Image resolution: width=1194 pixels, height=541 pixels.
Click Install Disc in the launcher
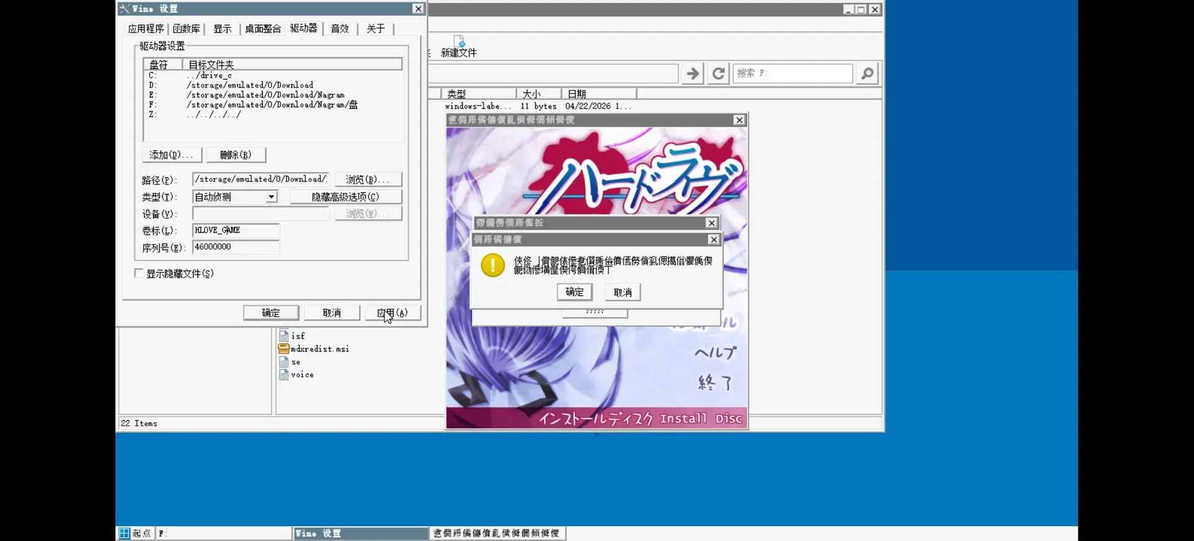coord(701,418)
